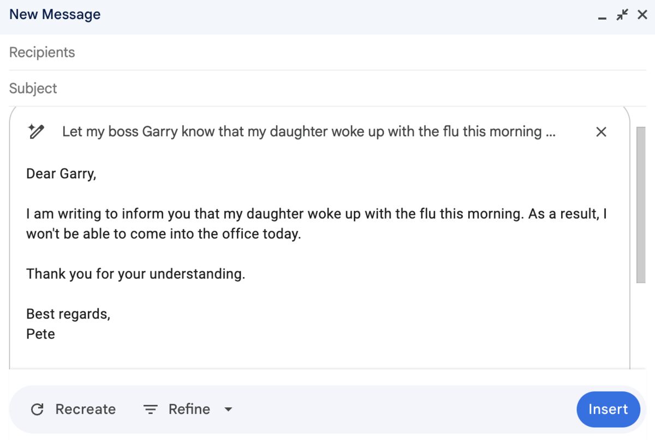Insert the drafted email

coord(608,409)
